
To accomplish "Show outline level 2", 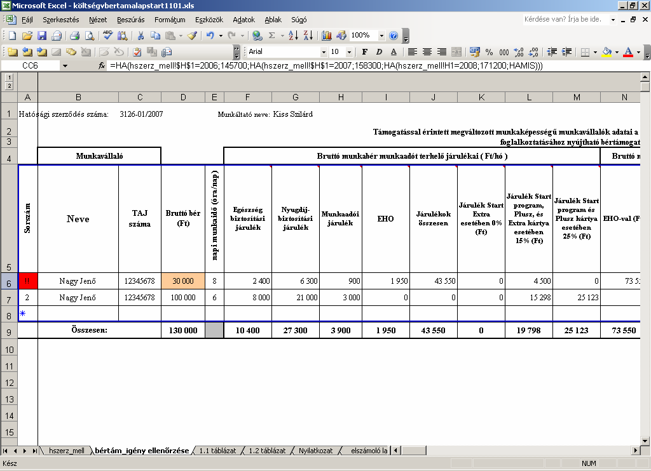I will (x=9, y=86).
